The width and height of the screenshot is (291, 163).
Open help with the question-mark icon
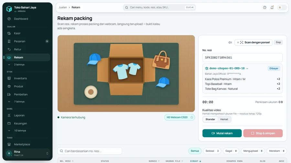(264, 7)
